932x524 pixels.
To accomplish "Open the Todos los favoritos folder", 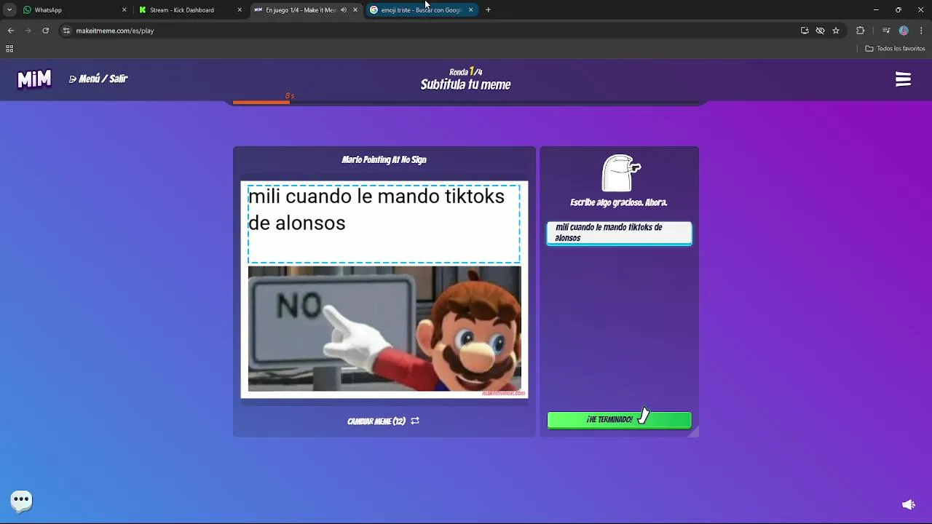I will tap(895, 49).
